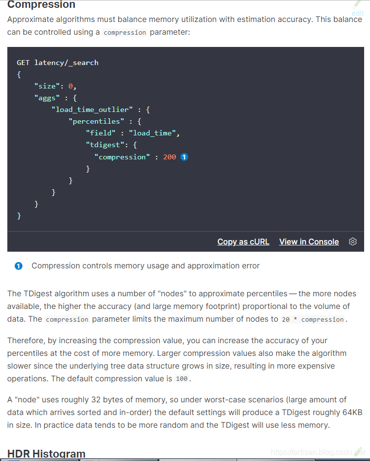
Task: Click the HDR Histogram section heading
Action: [x=46, y=454]
